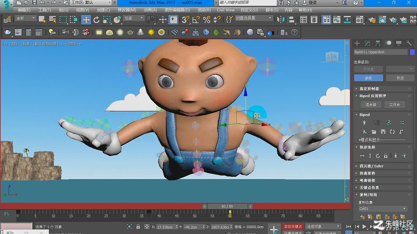Toggle Angle Snap button
This screenshot has height=234, width=417.
(196, 20)
